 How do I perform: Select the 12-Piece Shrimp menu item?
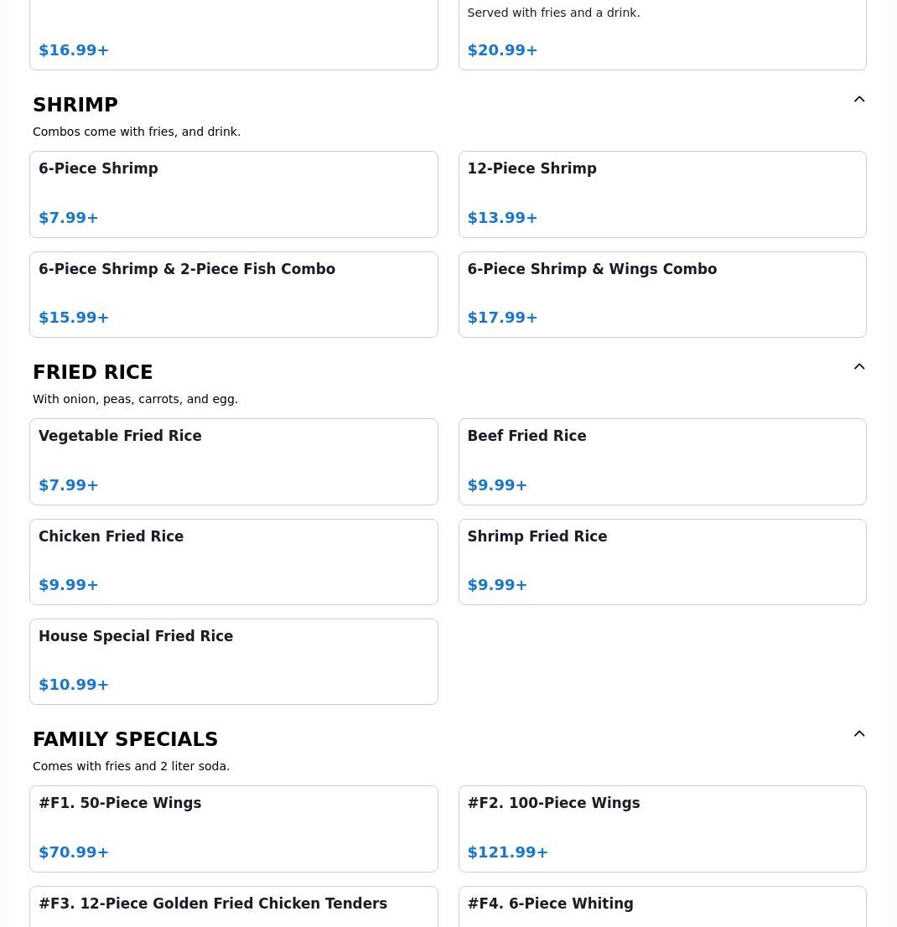click(662, 194)
